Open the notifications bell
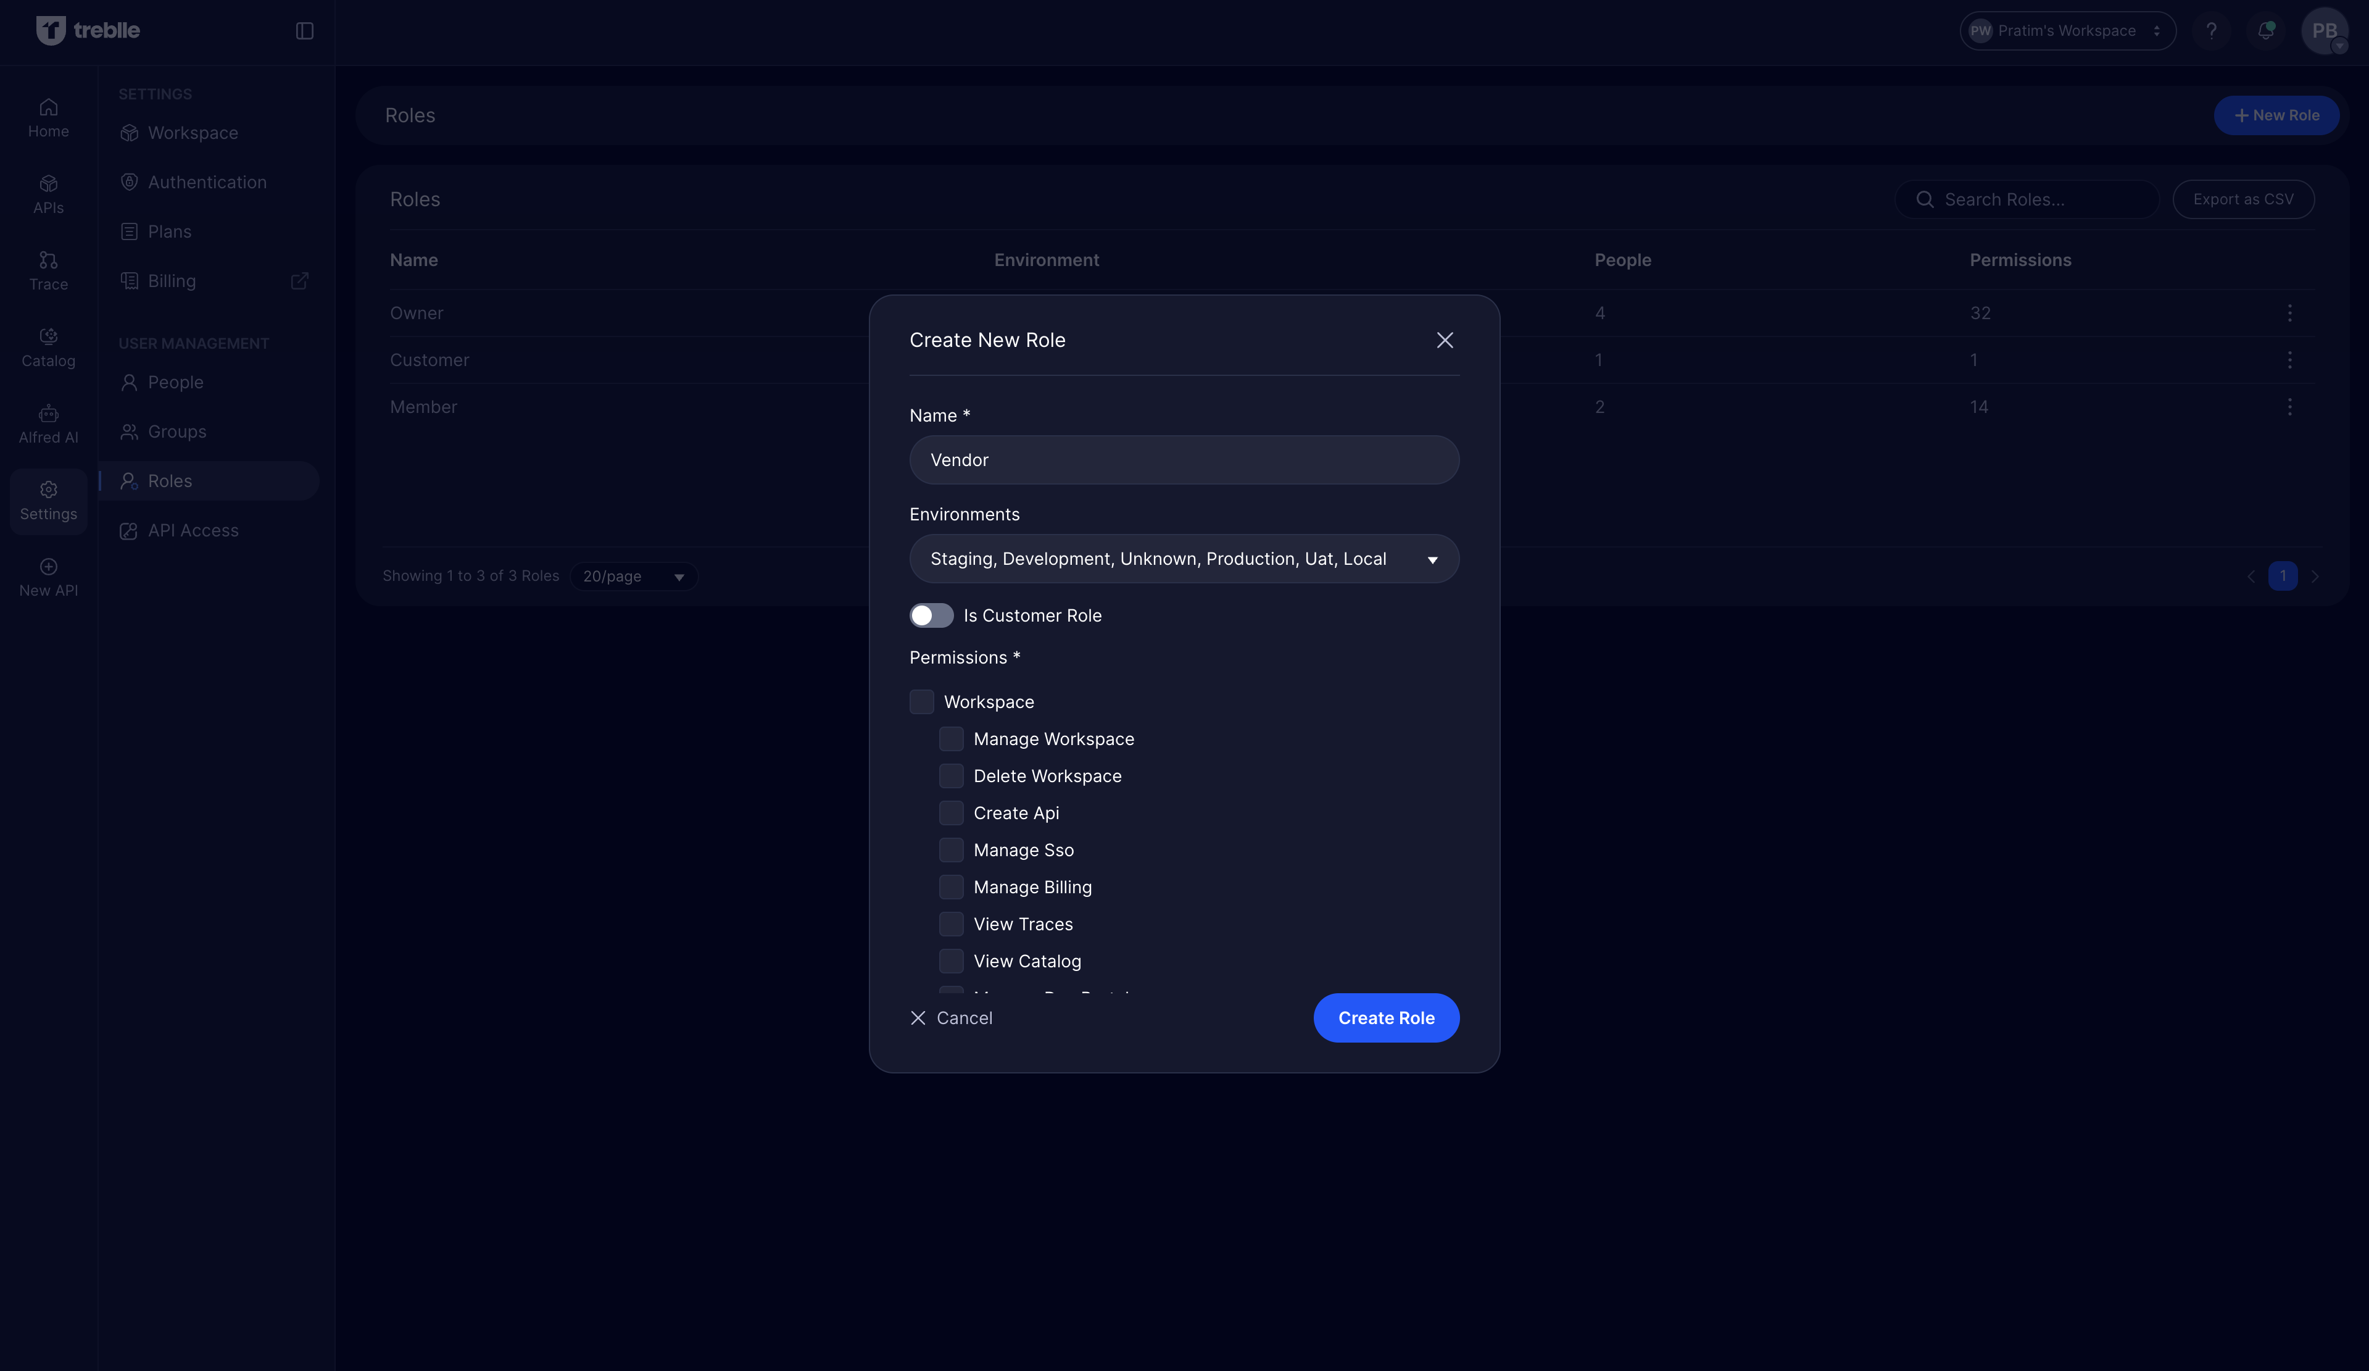Viewport: 2369px width, 1371px height. 2265,31
